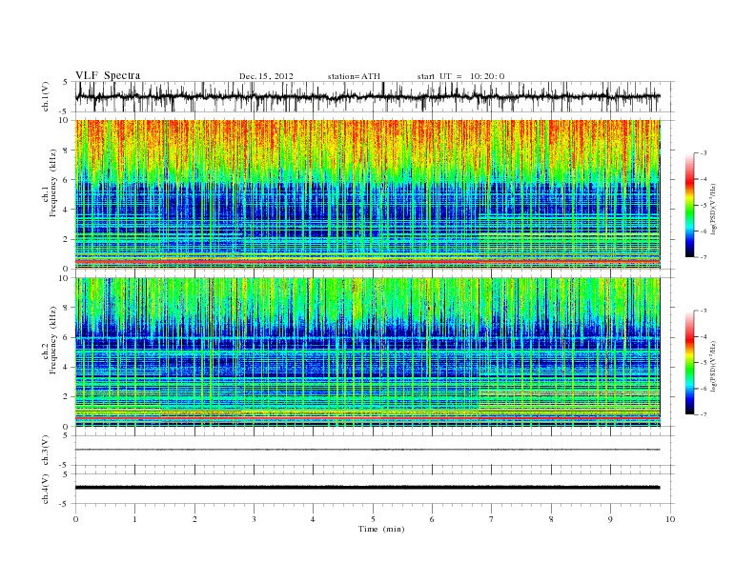Click the ch.1 spectrogram colorbar
The height and width of the screenshot is (583, 755).
689,206
